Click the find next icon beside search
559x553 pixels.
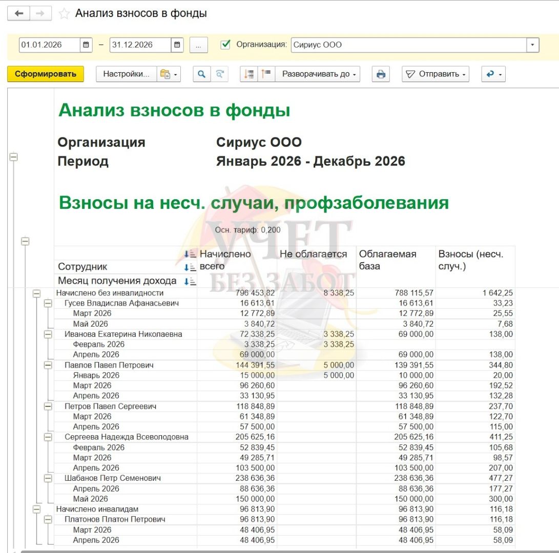point(220,74)
